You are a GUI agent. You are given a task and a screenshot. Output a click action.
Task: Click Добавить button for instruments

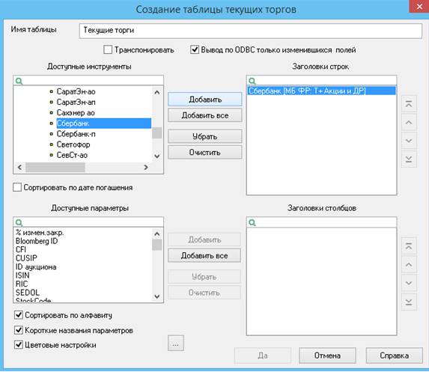coord(205,100)
